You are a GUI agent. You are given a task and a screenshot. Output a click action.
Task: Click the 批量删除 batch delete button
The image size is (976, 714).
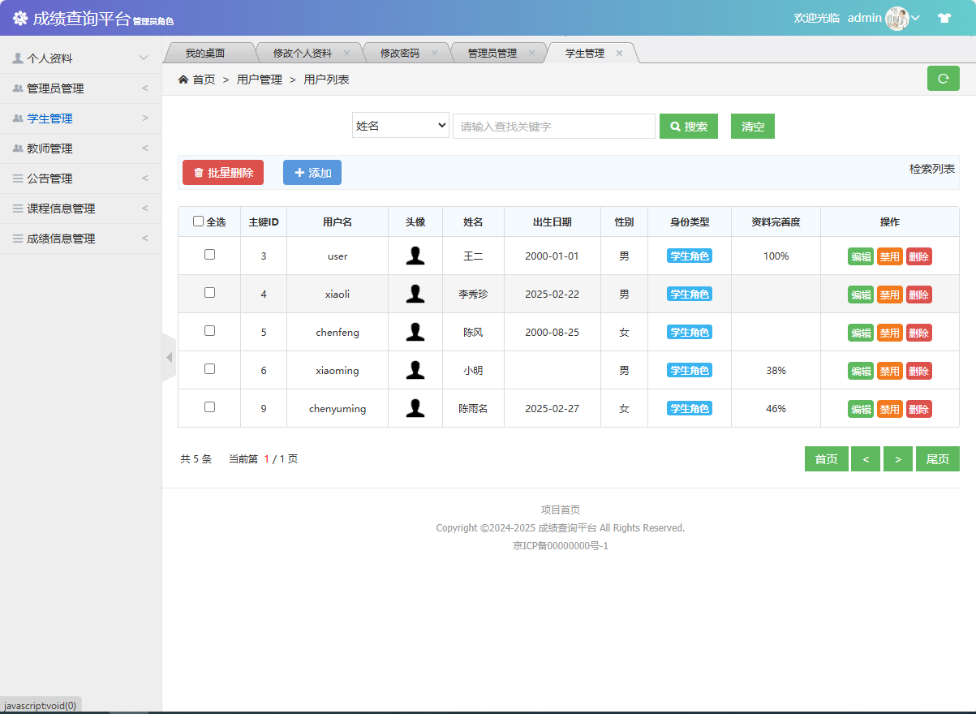[x=222, y=172]
